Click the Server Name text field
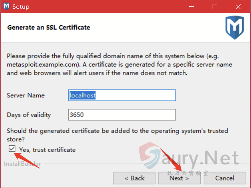 (x=122, y=95)
